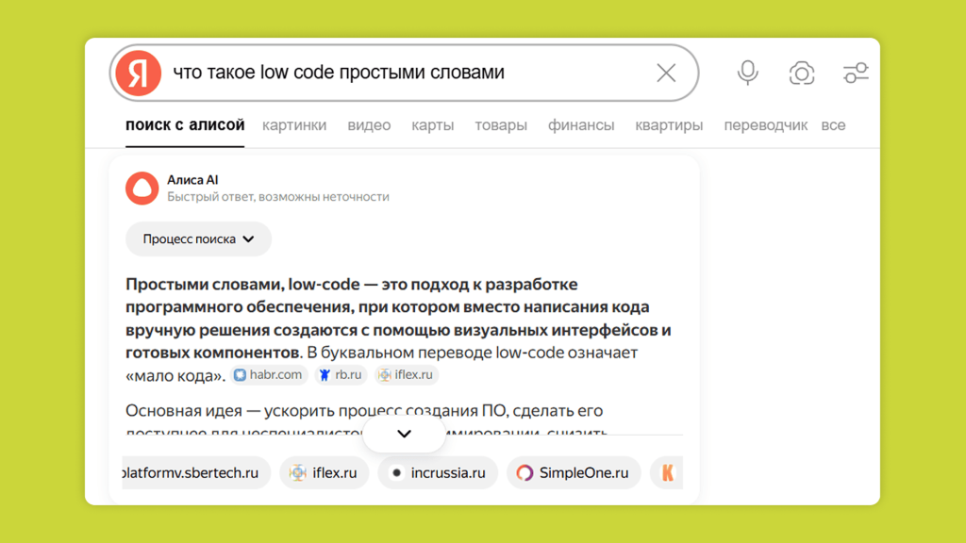Click the Алиса AI avatar icon
Screen dimensions: 966x543
[142, 189]
